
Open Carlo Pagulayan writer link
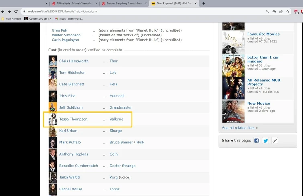[x=65, y=40]
